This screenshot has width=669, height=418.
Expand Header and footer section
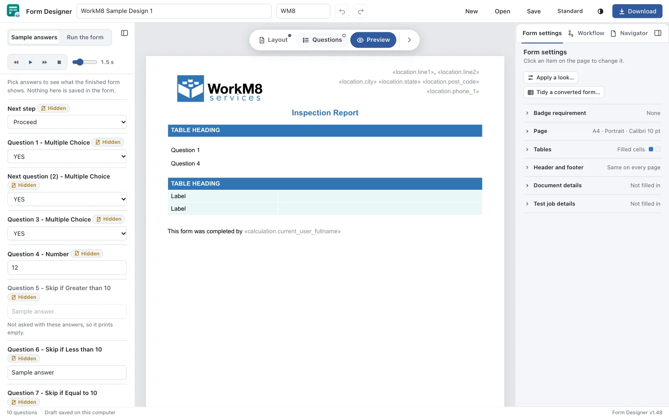[592, 168]
